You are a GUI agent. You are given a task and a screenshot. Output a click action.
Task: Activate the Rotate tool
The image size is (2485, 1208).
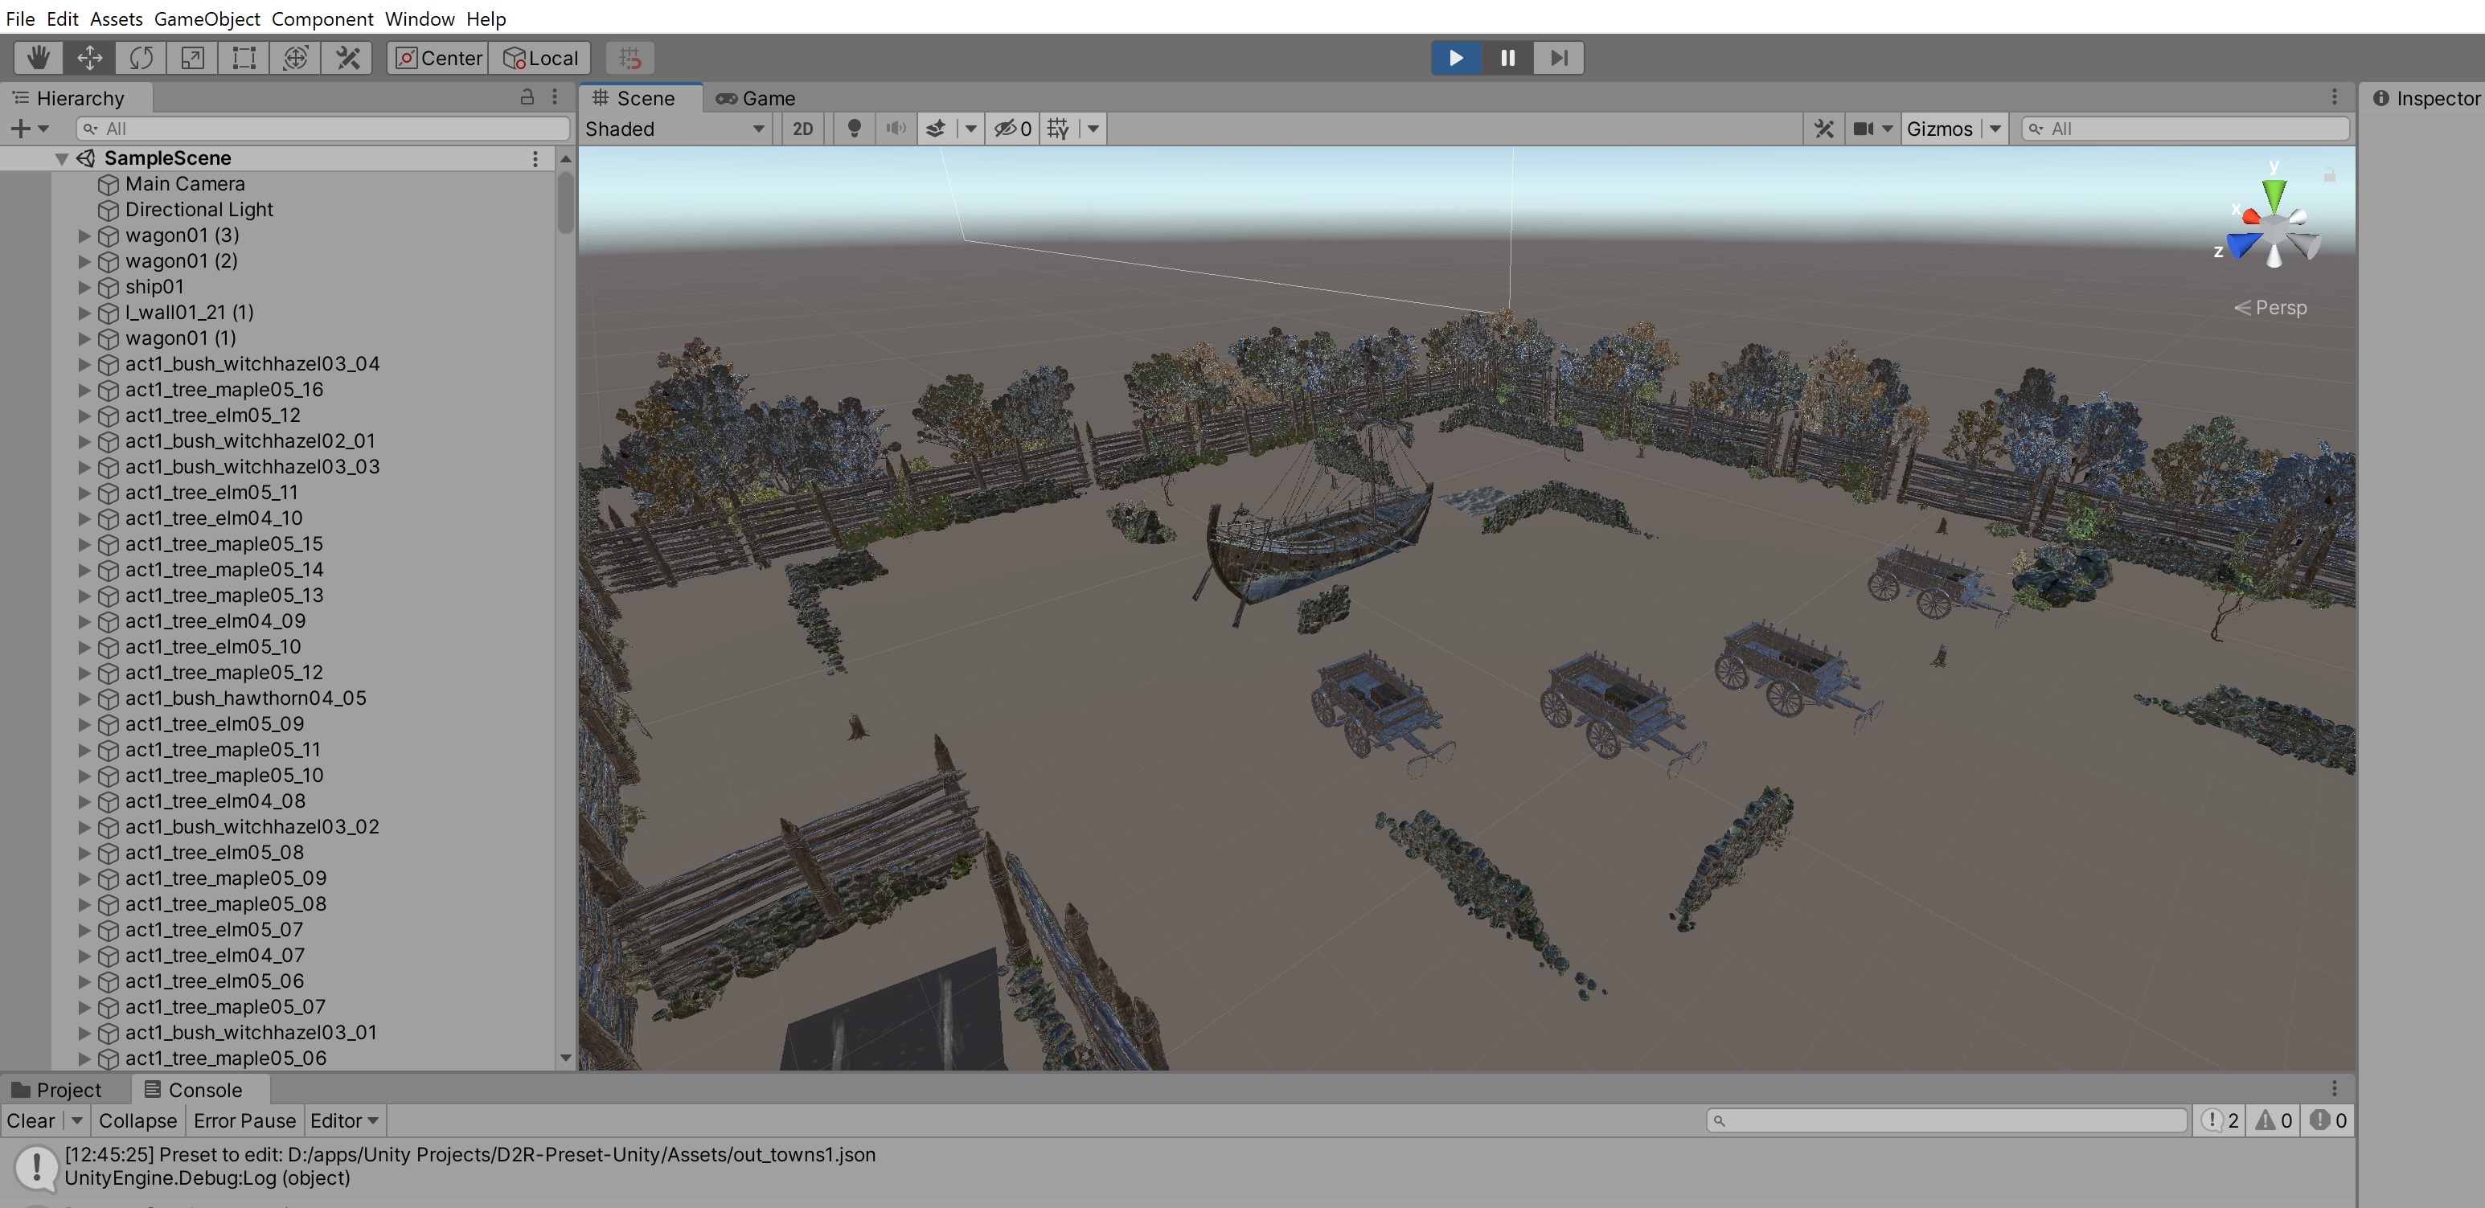[x=141, y=58]
